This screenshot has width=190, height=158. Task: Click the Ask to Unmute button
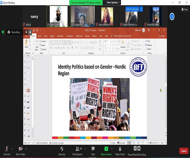[132, 9]
